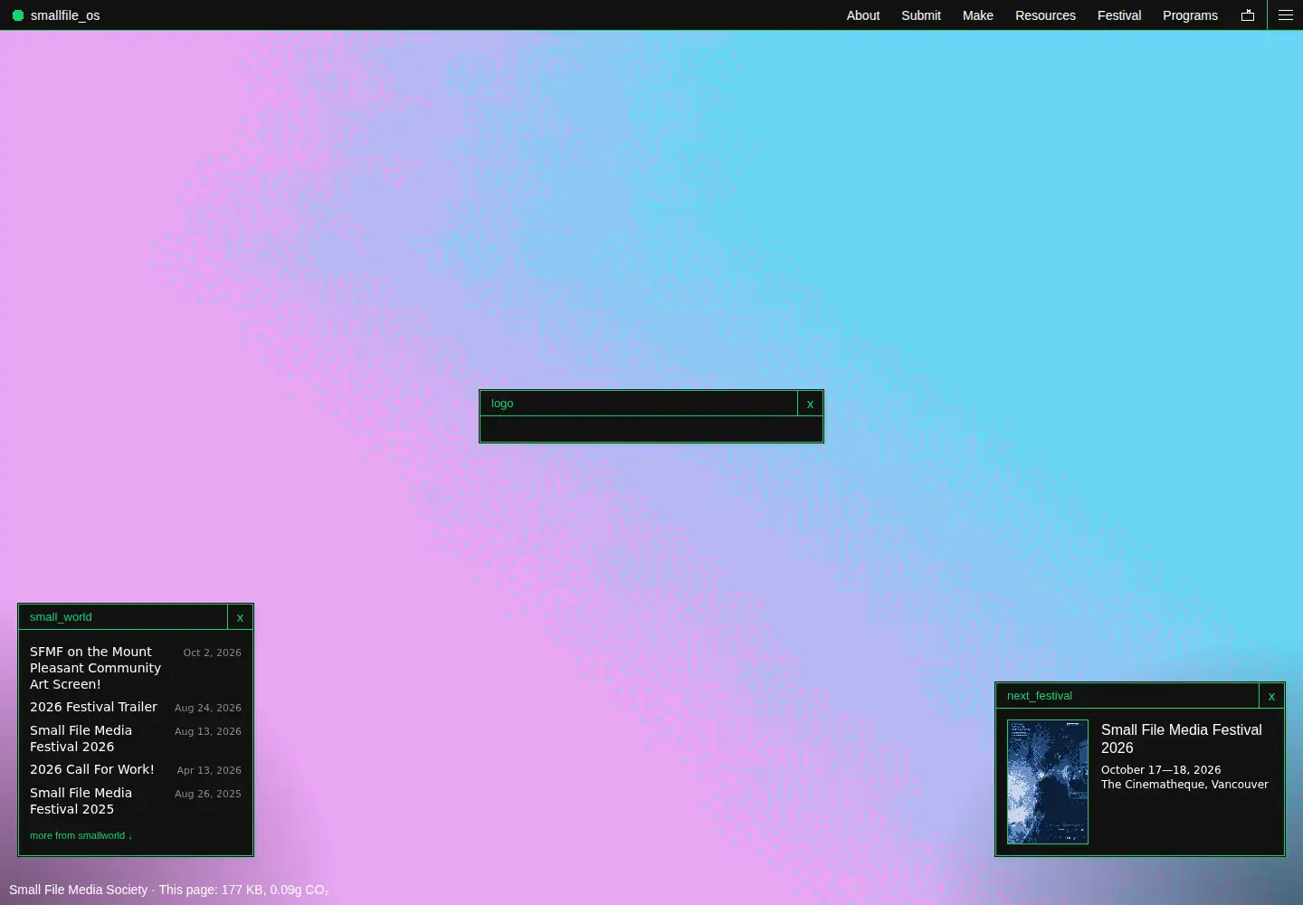
Task: Click the smallfile_os site title
Action: tap(65, 15)
